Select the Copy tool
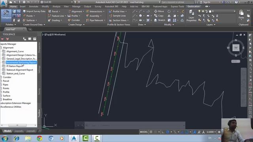The height and width of the screenshot is (142, 253). coord(159,16)
